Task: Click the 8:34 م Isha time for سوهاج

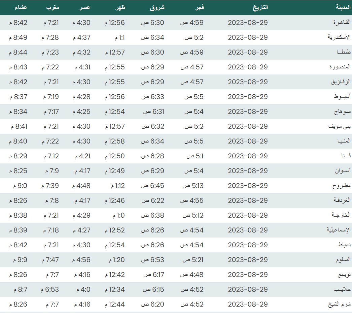Action: pyautogui.click(x=18, y=112)
